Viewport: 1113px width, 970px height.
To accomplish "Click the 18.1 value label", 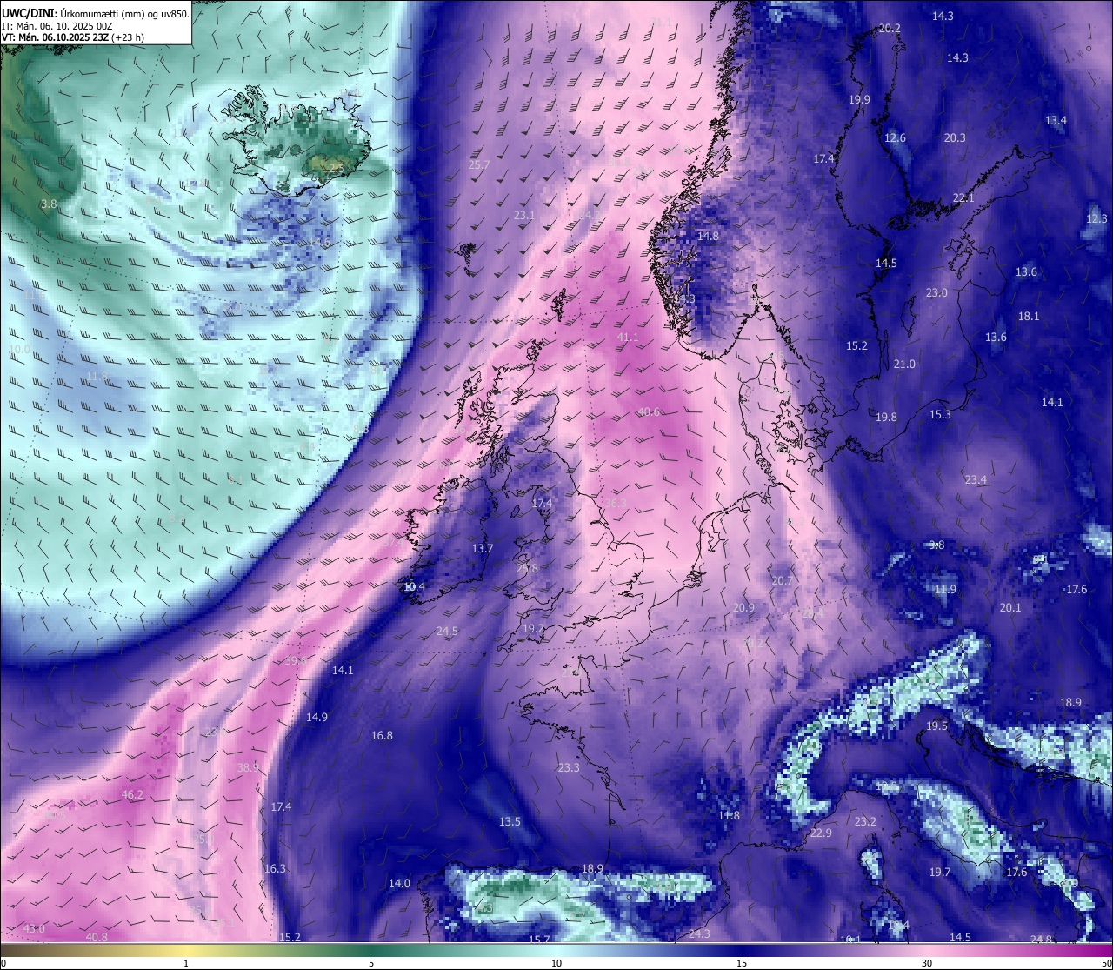I will point(1029,316).
